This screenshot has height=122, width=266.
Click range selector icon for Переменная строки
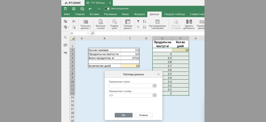click(154, 86)
